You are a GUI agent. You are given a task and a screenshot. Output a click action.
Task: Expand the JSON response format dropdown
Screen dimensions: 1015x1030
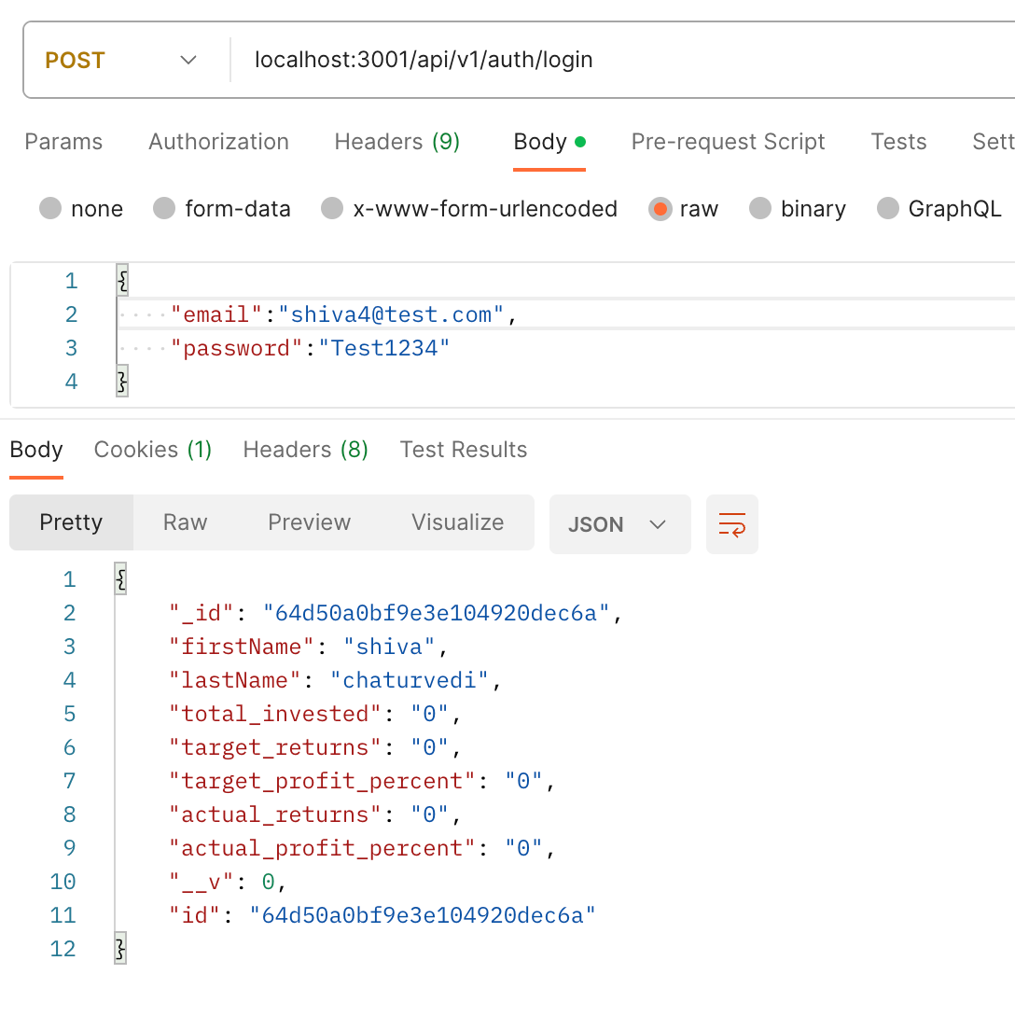click(x=619, y=524)
